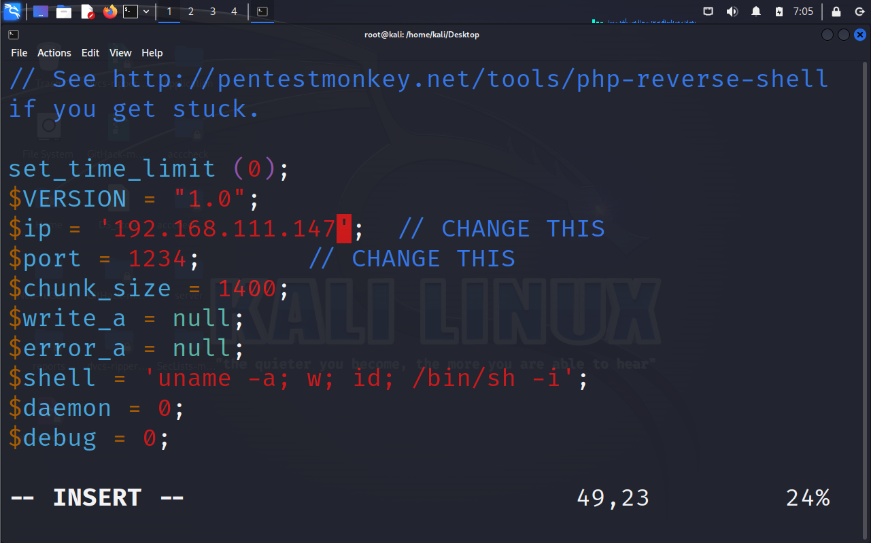Click the chunk_size value 1400
This screenshot has width=871, height=543.
[x=247, y=288]
